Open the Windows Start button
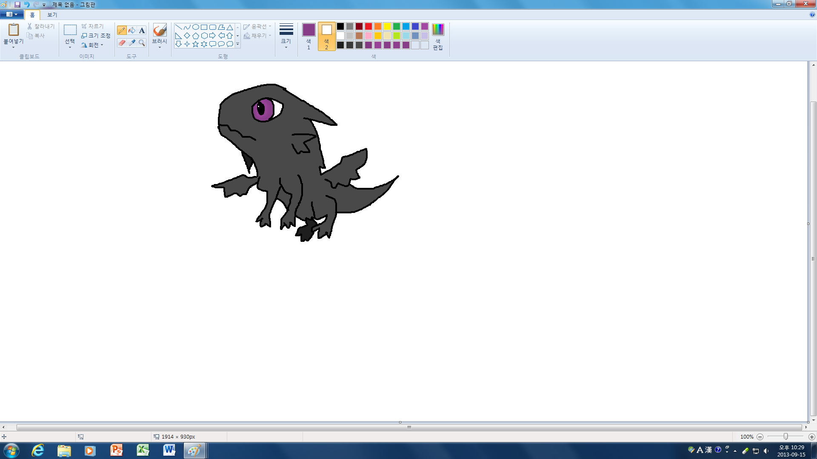The height and width of the screenshot is (459, 817). pos(11,450)
